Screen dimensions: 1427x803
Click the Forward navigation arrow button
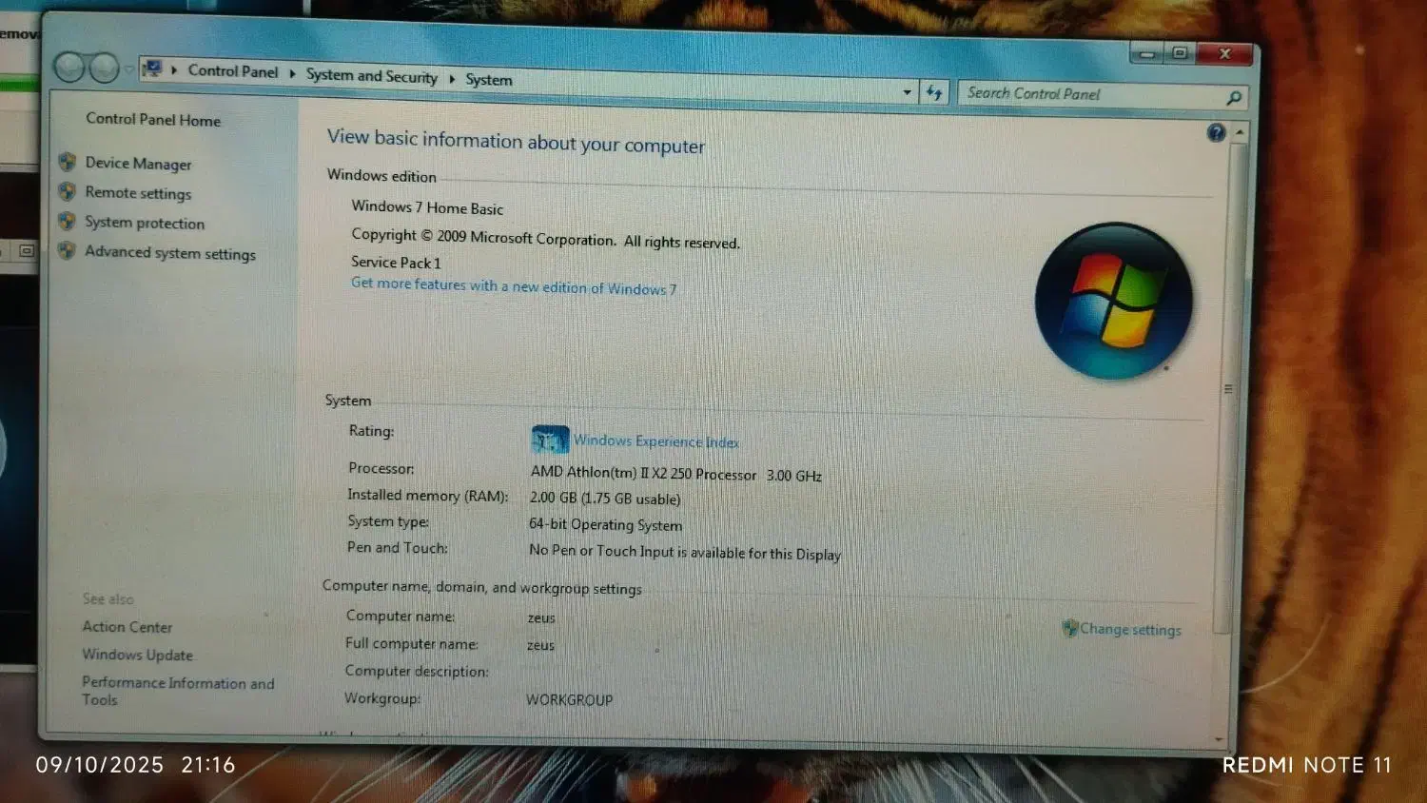tap(103, 69)
